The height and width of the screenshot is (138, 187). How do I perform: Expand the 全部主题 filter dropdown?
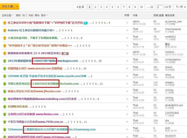[8, 15]
